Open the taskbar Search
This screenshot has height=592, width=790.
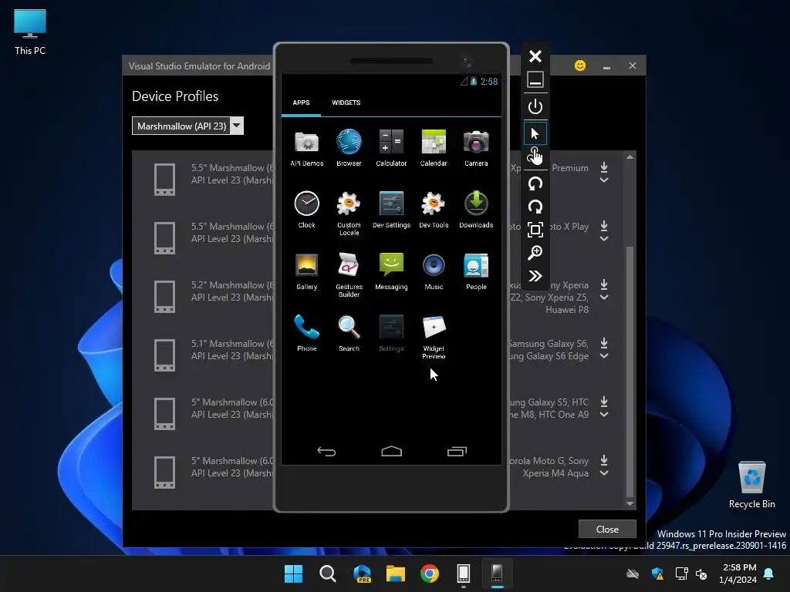coord(327,573)
